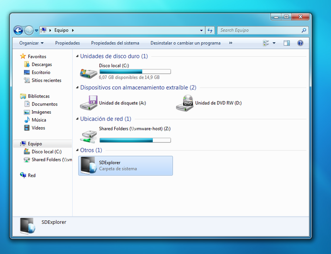Expand the arrow after Equipo in address bar
The image size is (331, 254).
pos(73,30)
